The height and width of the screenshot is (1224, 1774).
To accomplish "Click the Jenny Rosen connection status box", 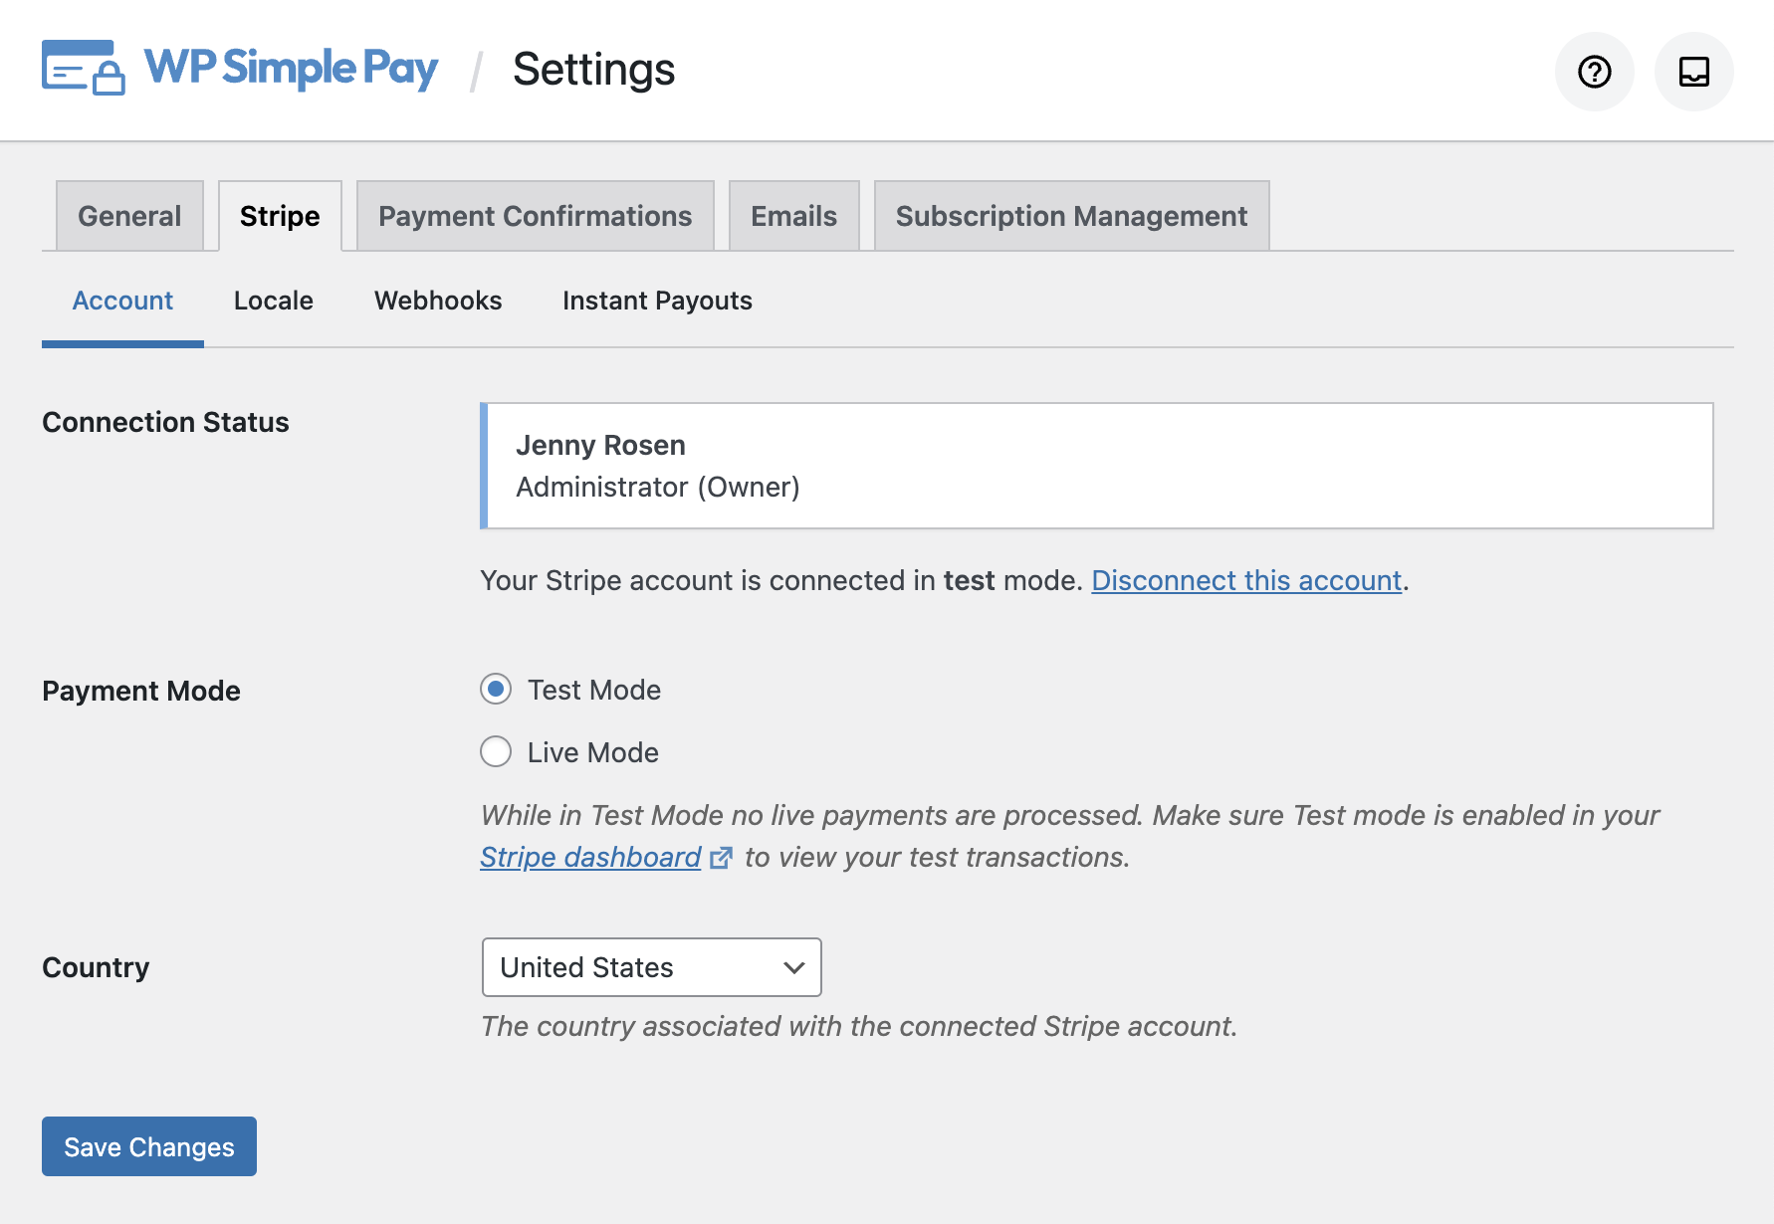I will (1096, 466).
